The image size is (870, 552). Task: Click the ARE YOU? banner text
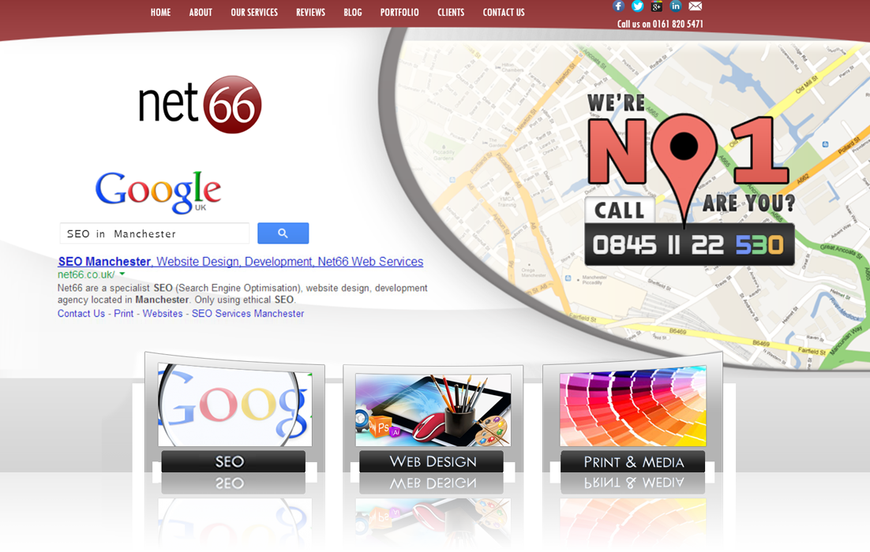(748, 203)
